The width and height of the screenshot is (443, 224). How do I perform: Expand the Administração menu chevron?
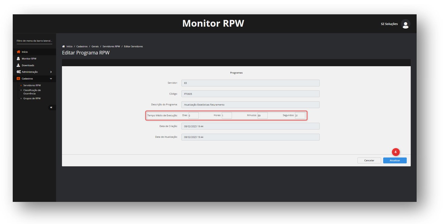point(51,72)
